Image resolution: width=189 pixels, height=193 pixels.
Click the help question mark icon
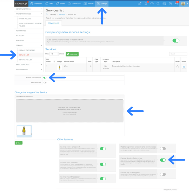(152, 4)
